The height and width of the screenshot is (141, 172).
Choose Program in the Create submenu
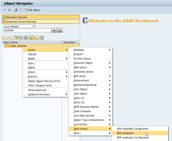[x=90, y=54]
